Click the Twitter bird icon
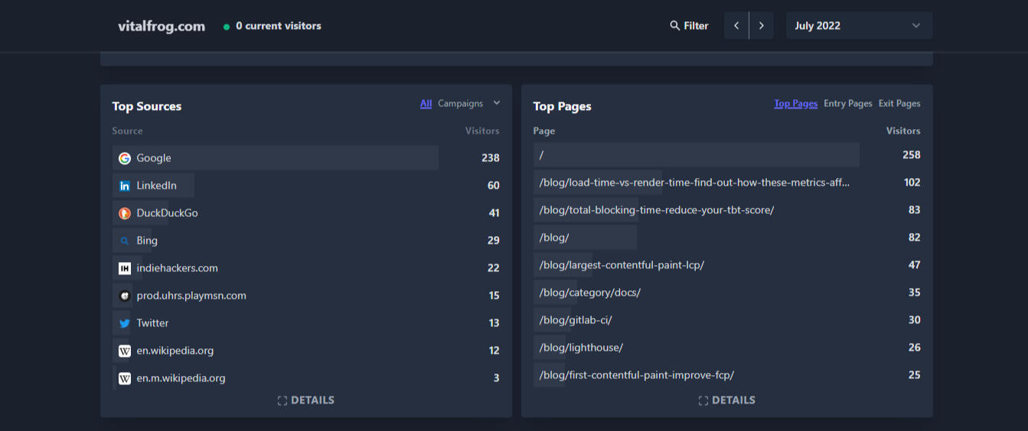 coord(125,323)
